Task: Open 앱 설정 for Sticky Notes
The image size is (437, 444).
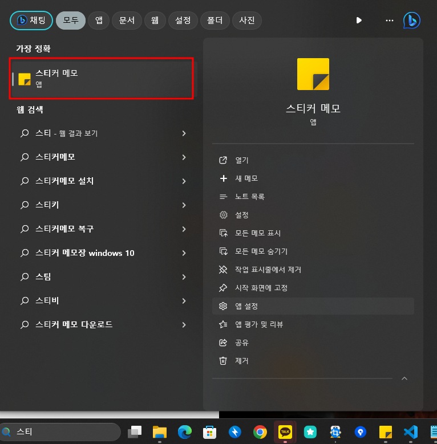Action: [x=313, y=306]
